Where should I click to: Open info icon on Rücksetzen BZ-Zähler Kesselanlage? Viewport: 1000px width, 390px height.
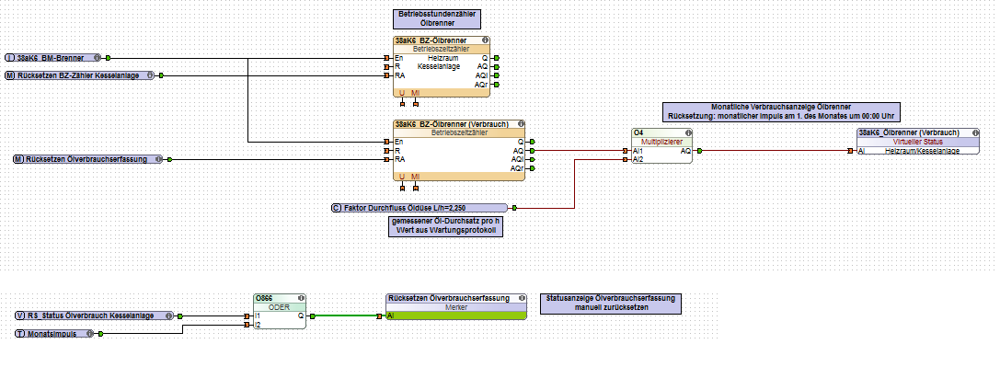pos(151,75)
